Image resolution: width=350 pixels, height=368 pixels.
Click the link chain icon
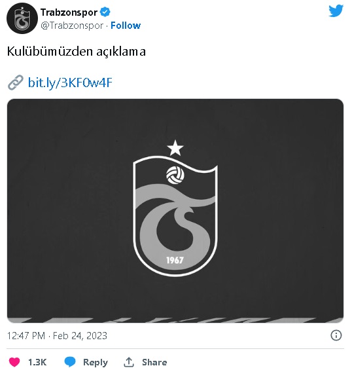(16, 83)
